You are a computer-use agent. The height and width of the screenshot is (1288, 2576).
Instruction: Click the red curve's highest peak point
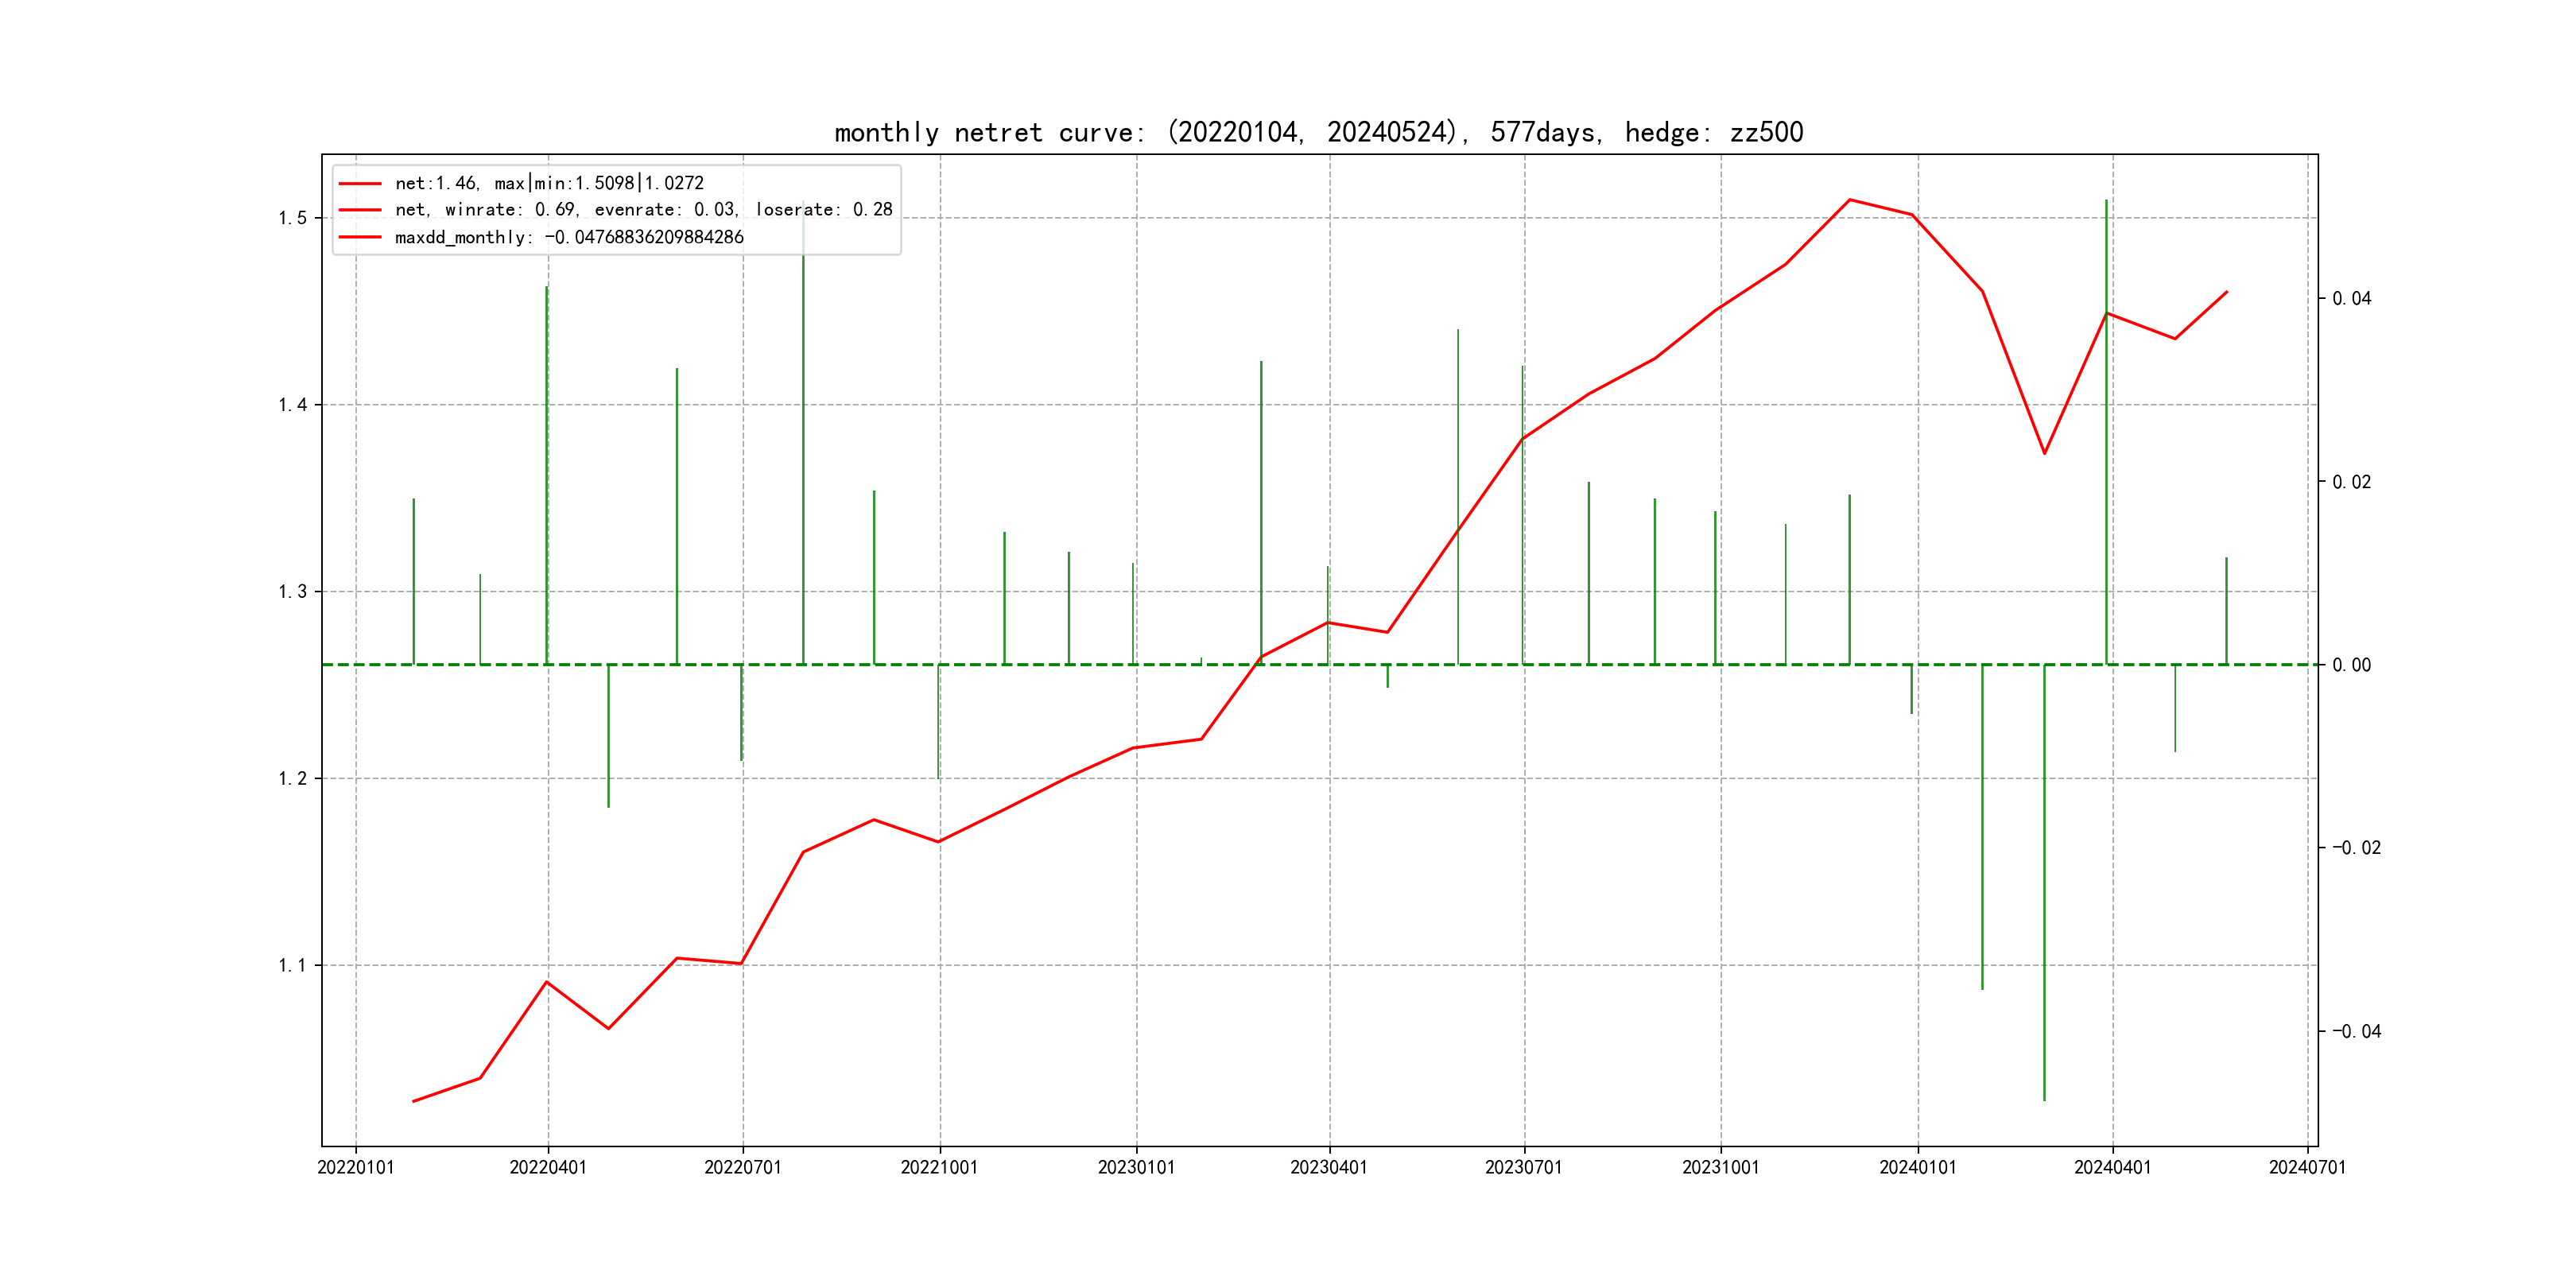pyautogui.click(x=1849, y=200)
